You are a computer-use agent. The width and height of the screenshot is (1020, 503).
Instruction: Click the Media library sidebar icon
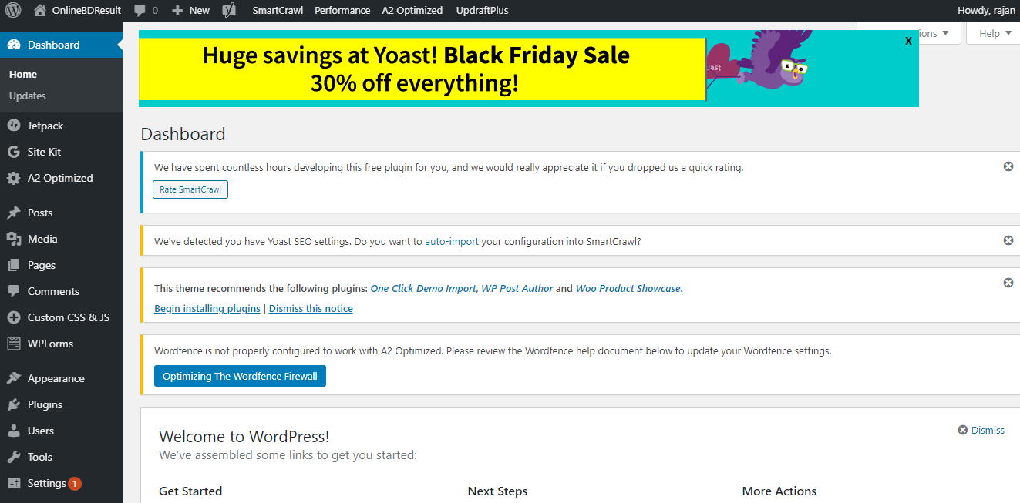[14, 239]
